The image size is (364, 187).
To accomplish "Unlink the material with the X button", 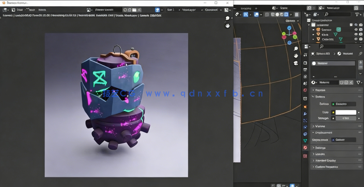I will click(351, 82).
